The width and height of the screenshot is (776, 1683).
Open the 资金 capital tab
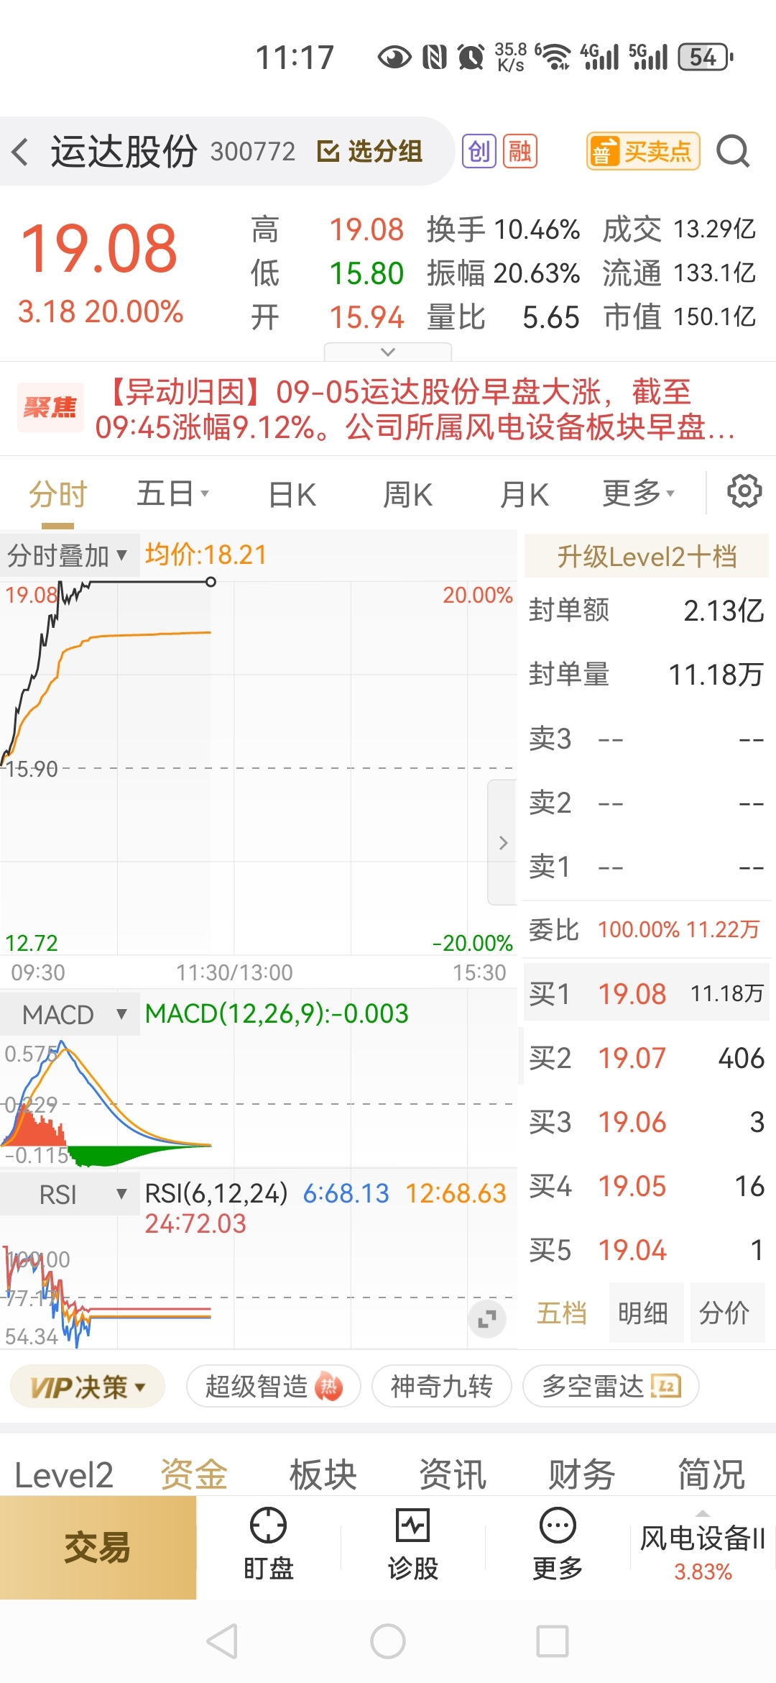(194, 1475)
